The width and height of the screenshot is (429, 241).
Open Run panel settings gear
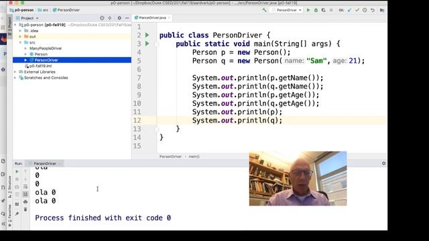383,163
